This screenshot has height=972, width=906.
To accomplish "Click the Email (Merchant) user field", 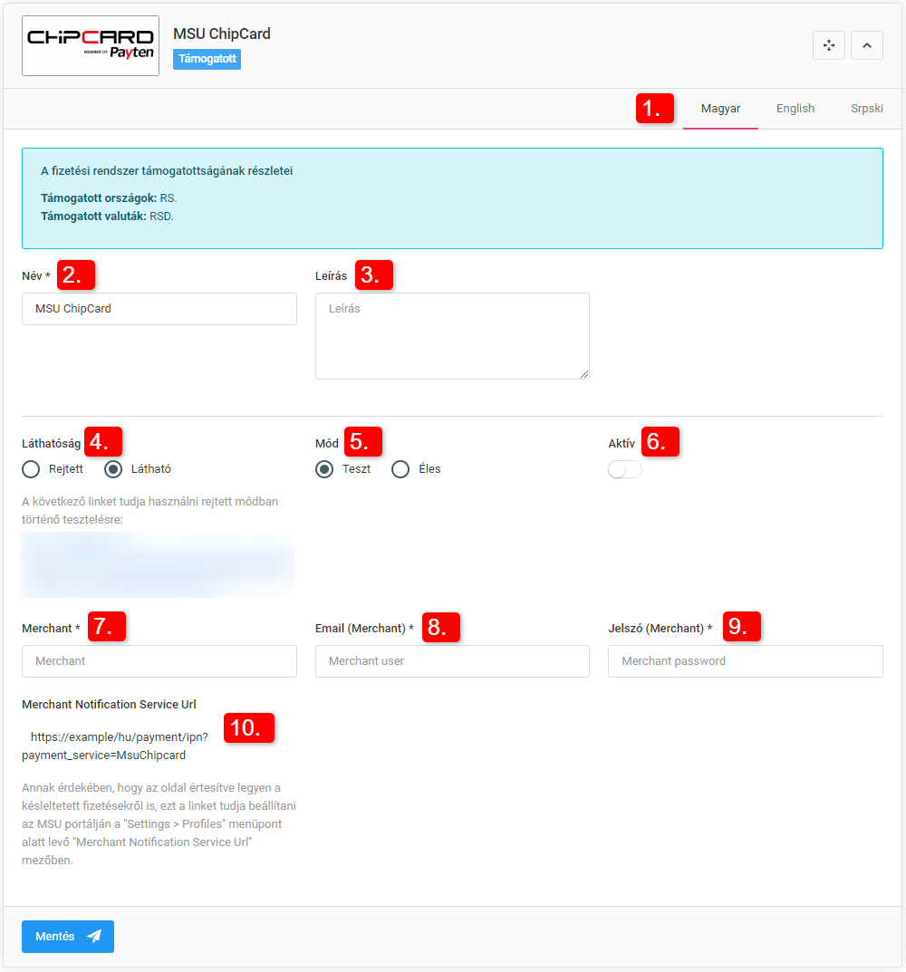I will (452, 661).
